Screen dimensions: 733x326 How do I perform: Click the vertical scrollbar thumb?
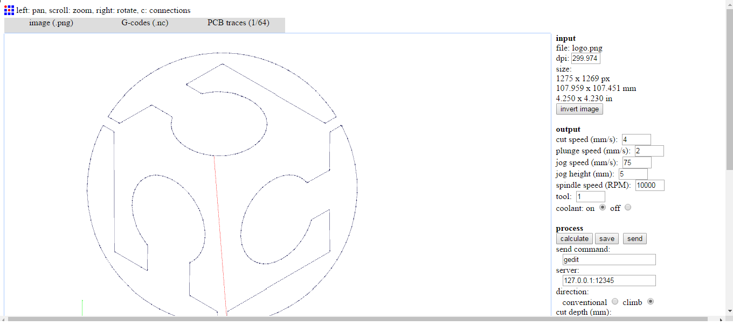729,89
